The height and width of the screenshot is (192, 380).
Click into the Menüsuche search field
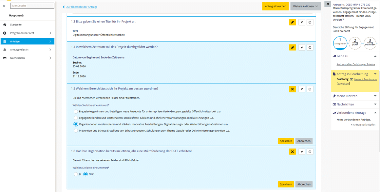[x=32, y=6]
